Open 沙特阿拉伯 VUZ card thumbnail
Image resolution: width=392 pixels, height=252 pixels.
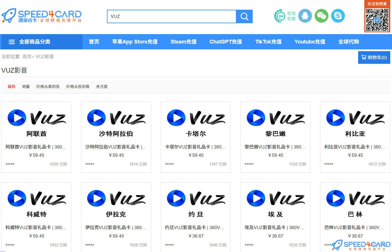point(116,123)
